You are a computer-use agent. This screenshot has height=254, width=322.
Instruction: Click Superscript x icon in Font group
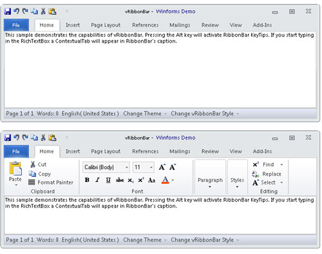click(141, 180)
